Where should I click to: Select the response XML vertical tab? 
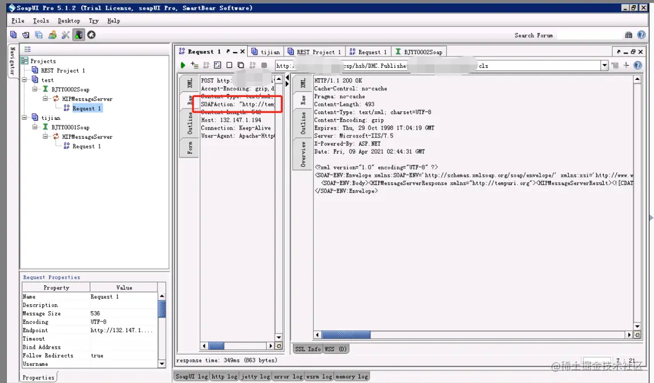303,83
